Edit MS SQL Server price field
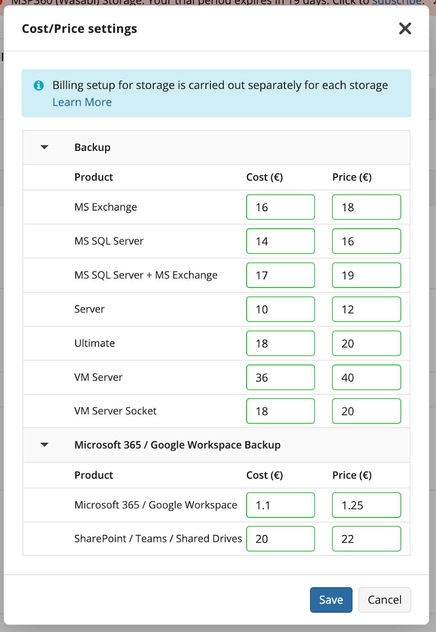The height and width of the screenshot is (632, 436). coord(367,241)
